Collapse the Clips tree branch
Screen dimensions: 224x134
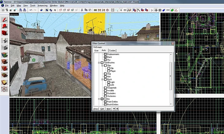[x=102, y=65]
